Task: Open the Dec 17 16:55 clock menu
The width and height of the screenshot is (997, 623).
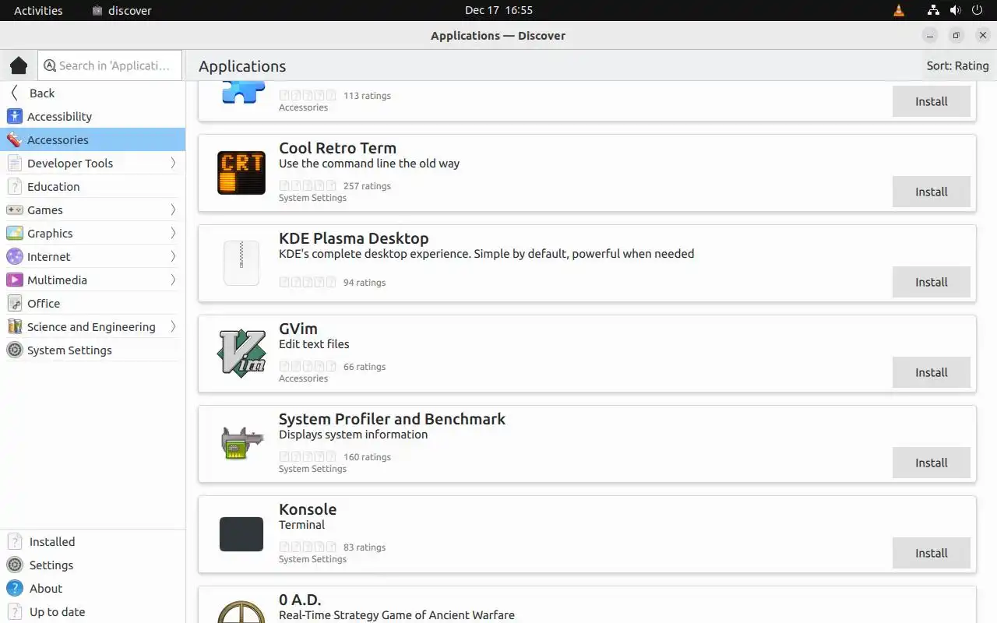Action: 498,10
